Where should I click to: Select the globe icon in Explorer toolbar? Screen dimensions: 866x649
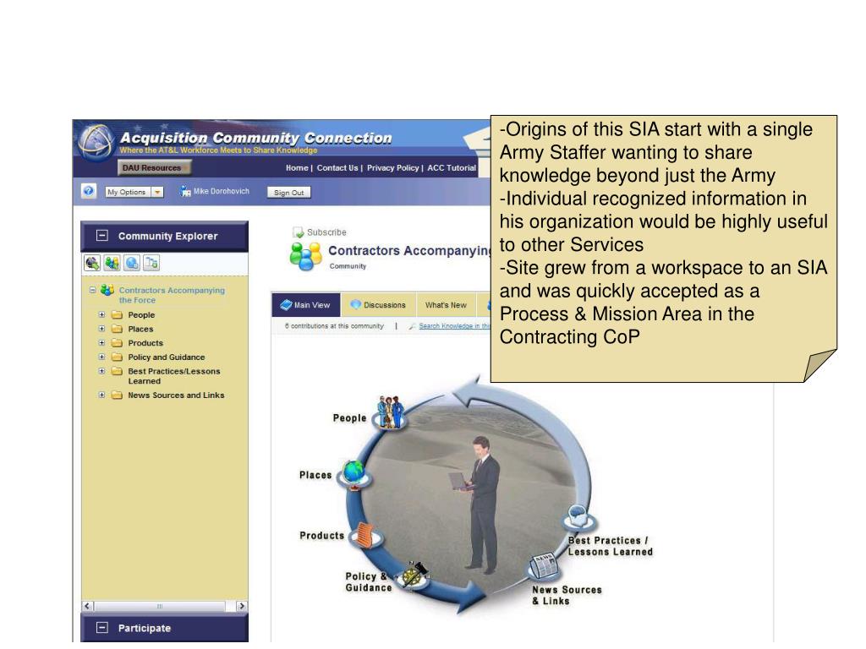(131, 263)
